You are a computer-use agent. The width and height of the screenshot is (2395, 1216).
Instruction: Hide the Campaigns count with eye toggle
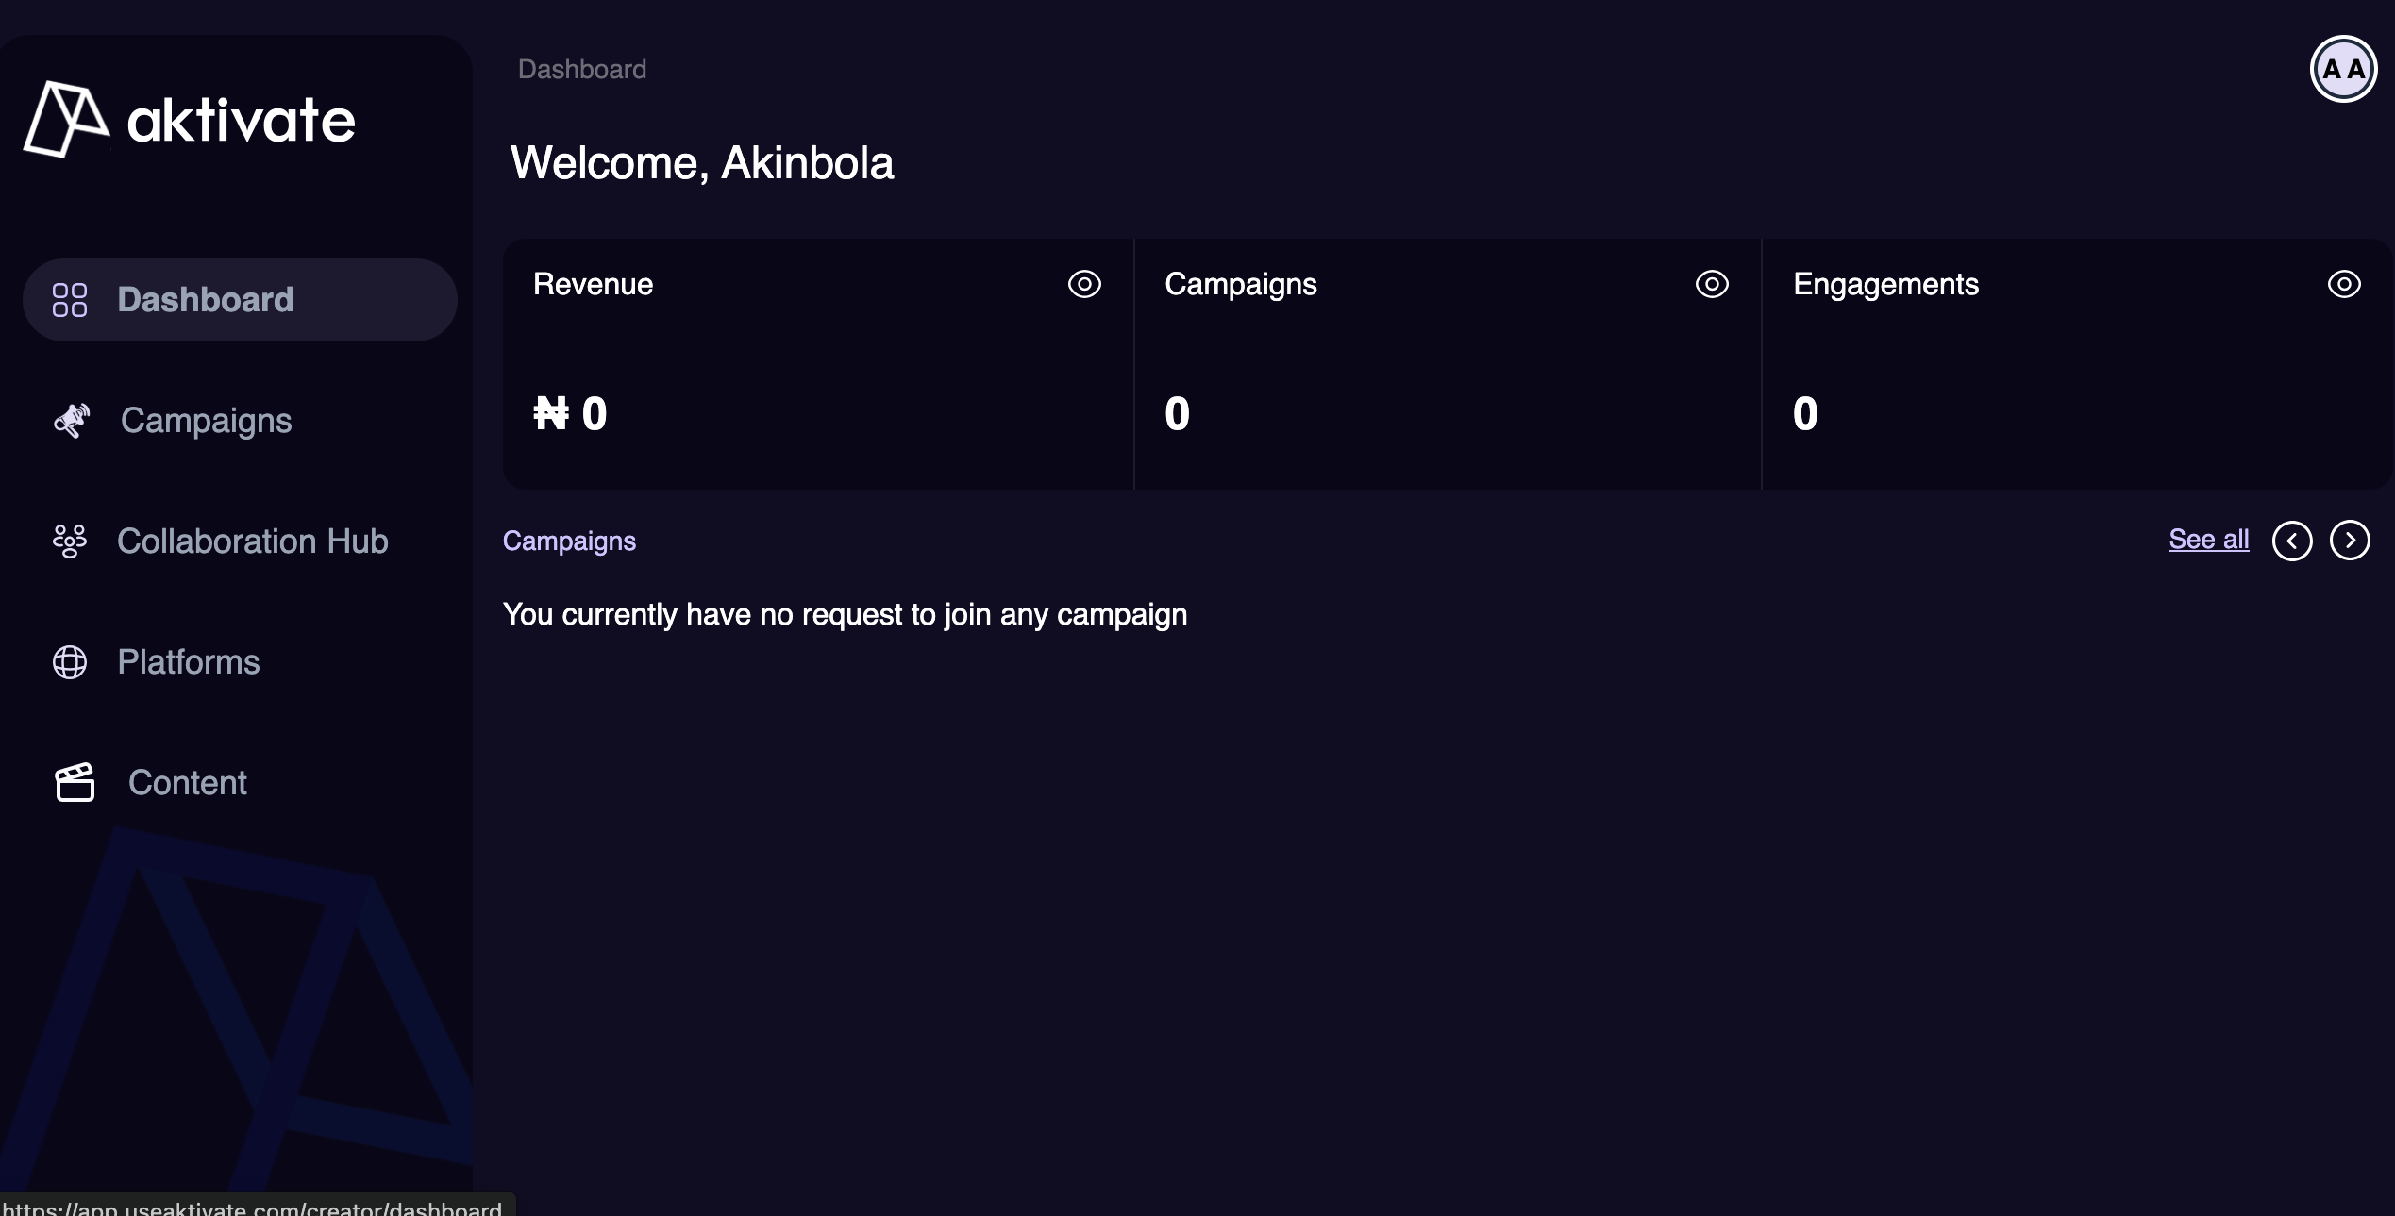pyautogui.click(x=1712, y=284)
